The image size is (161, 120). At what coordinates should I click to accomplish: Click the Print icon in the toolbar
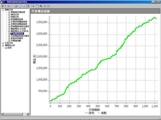coord(24,6)
